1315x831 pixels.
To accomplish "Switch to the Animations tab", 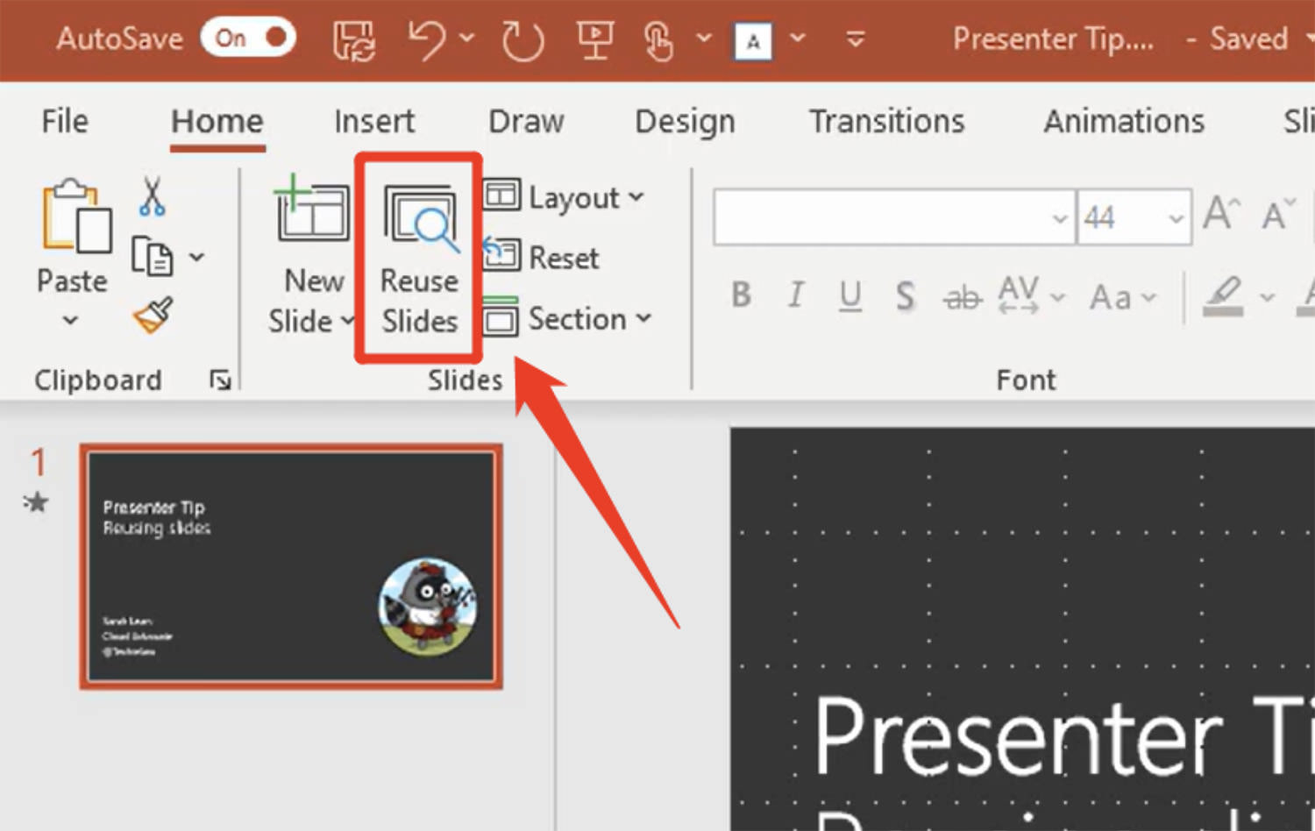I will point(1124,121).
